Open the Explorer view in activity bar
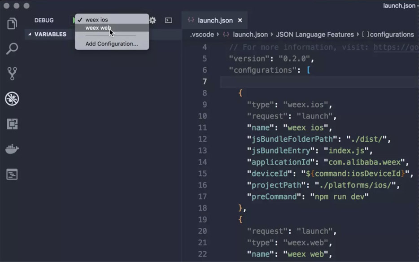The image size is (419, 262). pyautogui.click(x=12, y=24)
